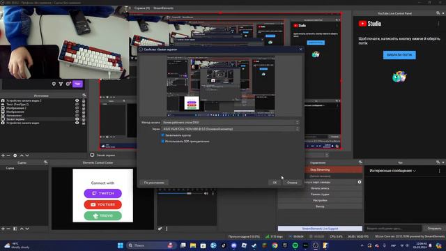Viewport: 446px width, 251px height.
Task: Open source properties gear in Sources toolbar
Action: click(x=15, y=155)
